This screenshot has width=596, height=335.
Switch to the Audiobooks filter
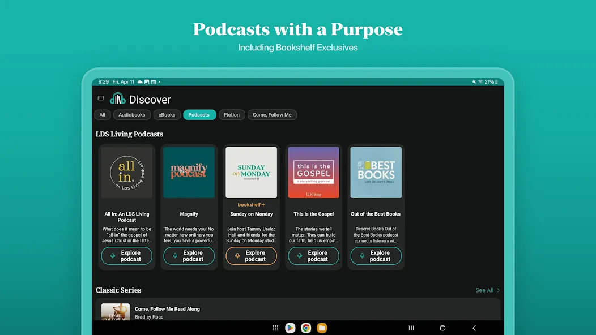click(x=132, y=115)
